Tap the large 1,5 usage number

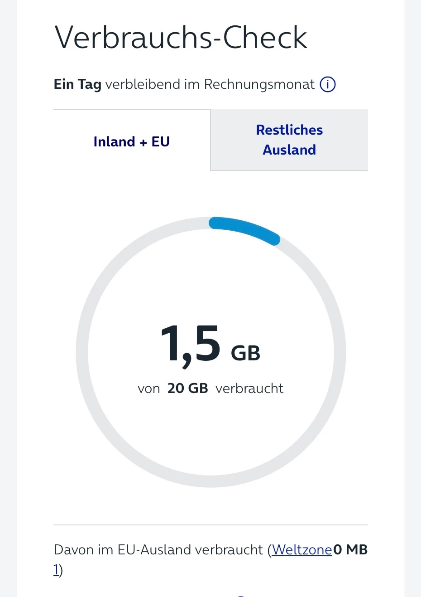tap(191, 345)
